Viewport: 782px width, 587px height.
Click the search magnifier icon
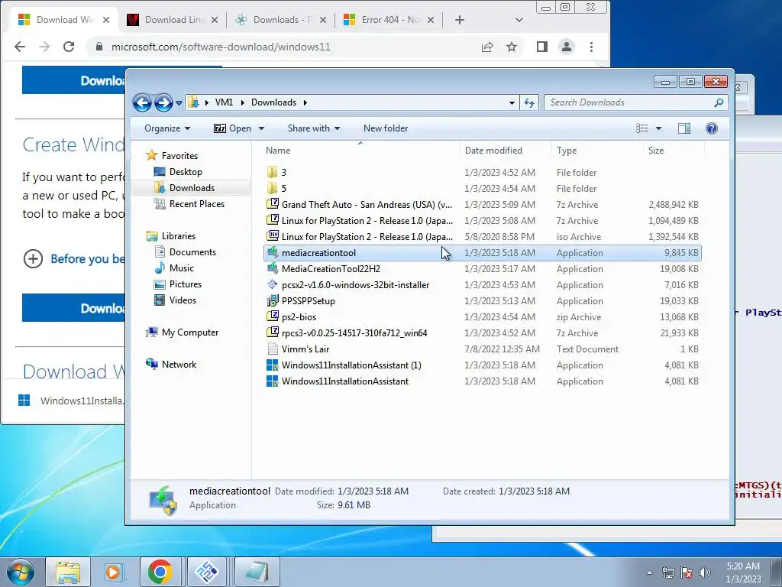[x=719, y=102]
